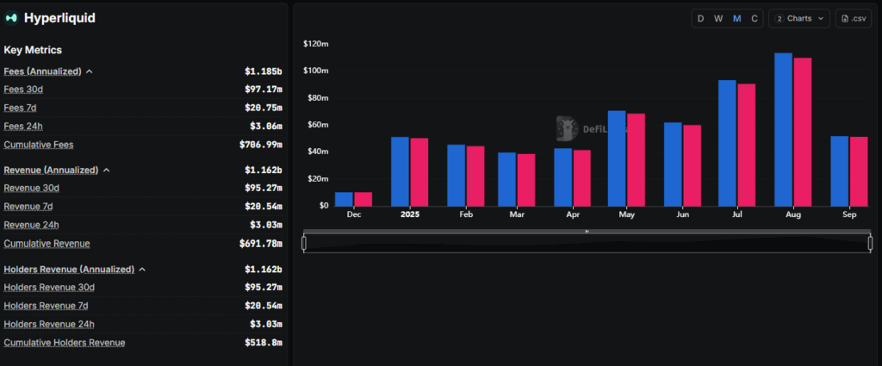
Task: Open the Charts dropdown
Action: coord(798,19)
